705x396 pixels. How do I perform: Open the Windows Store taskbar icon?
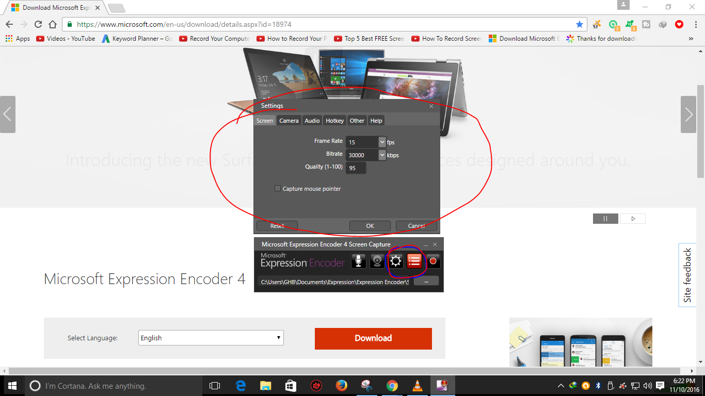click(x=291, y=386)
